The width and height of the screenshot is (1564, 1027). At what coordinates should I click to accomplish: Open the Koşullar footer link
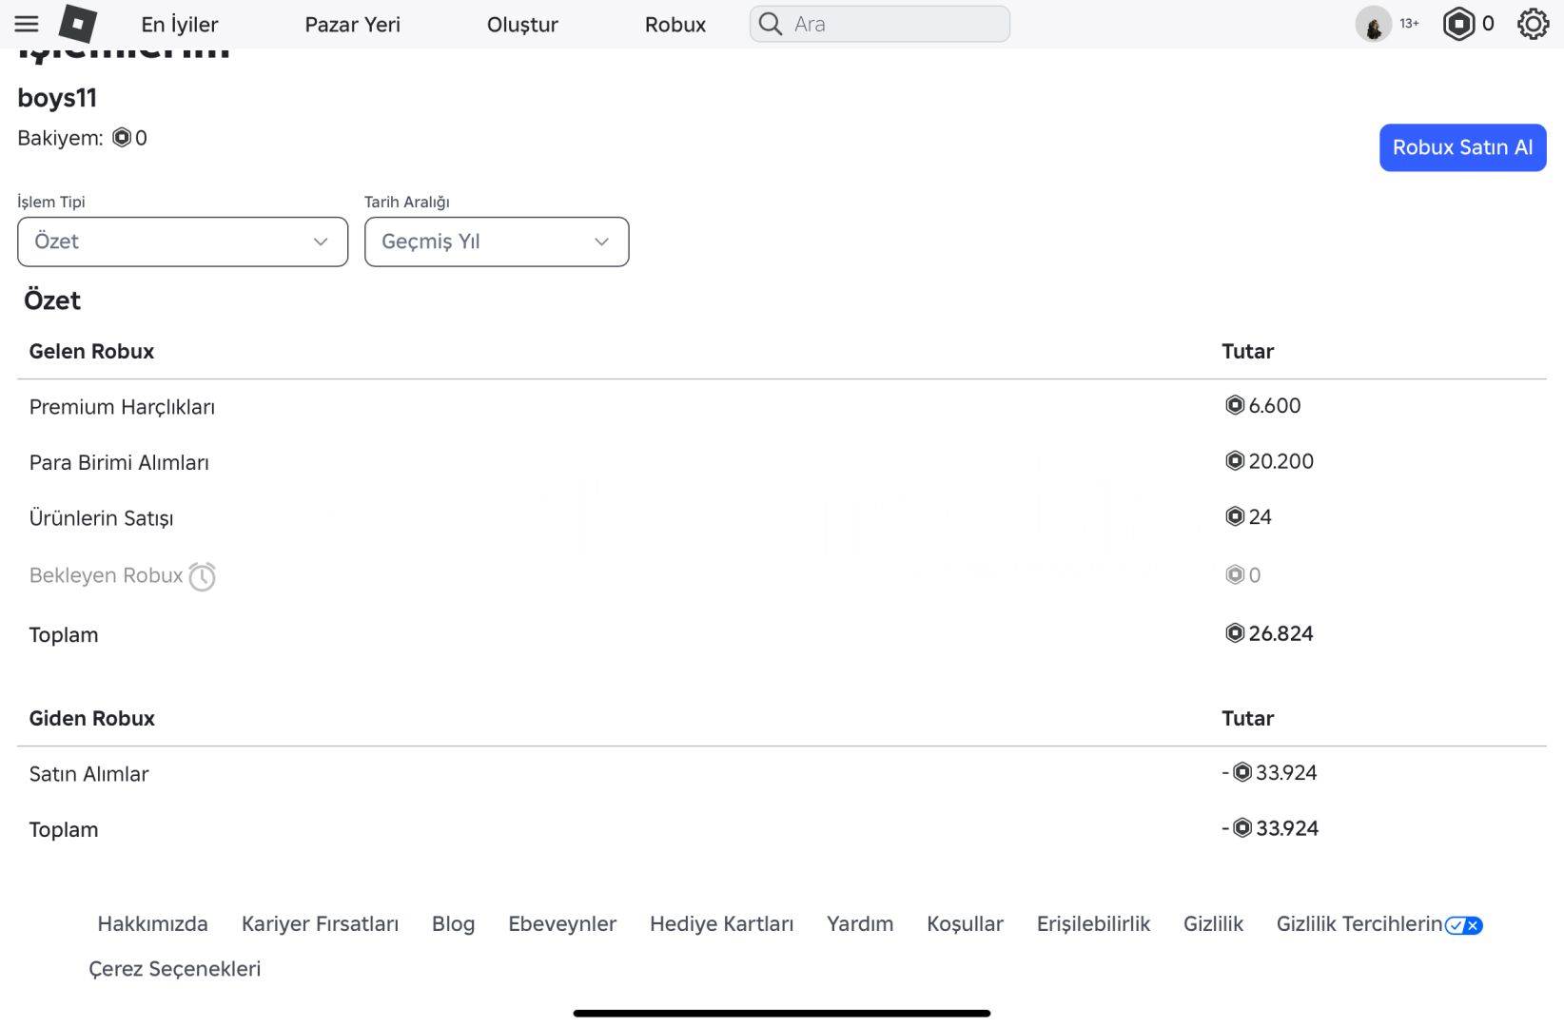[x=965, y=924]
